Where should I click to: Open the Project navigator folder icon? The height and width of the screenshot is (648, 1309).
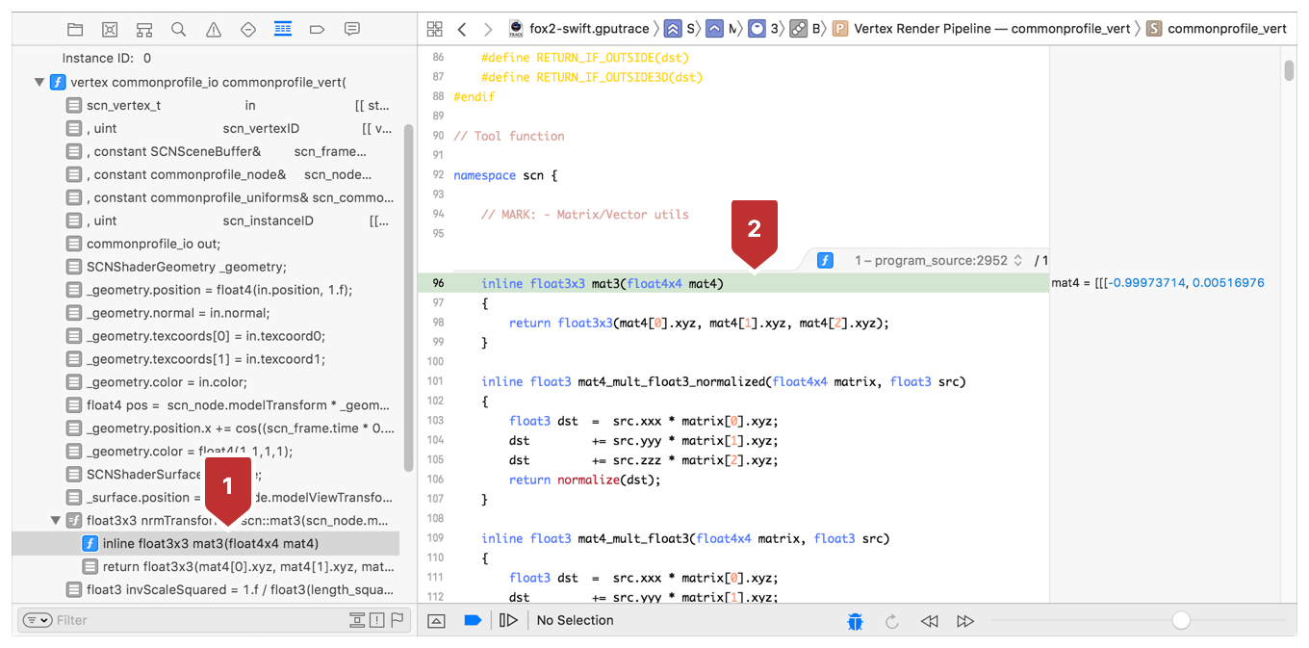[x=75, y=30]
